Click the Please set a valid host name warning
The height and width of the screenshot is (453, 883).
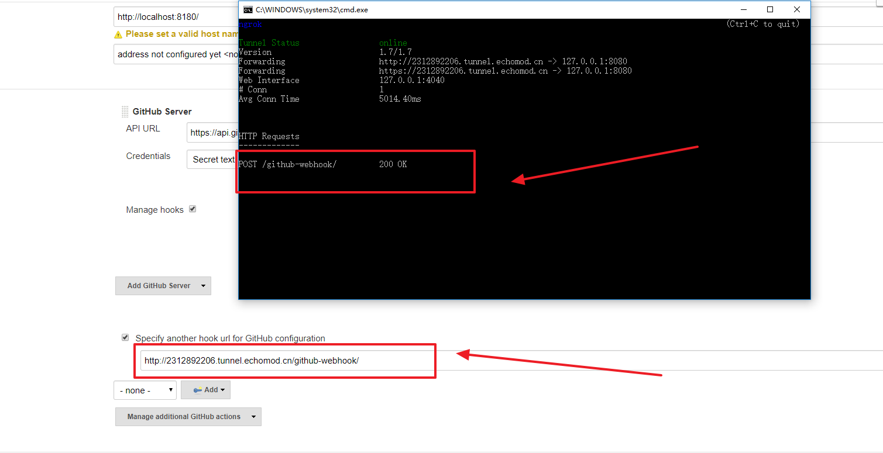point(182,34)
